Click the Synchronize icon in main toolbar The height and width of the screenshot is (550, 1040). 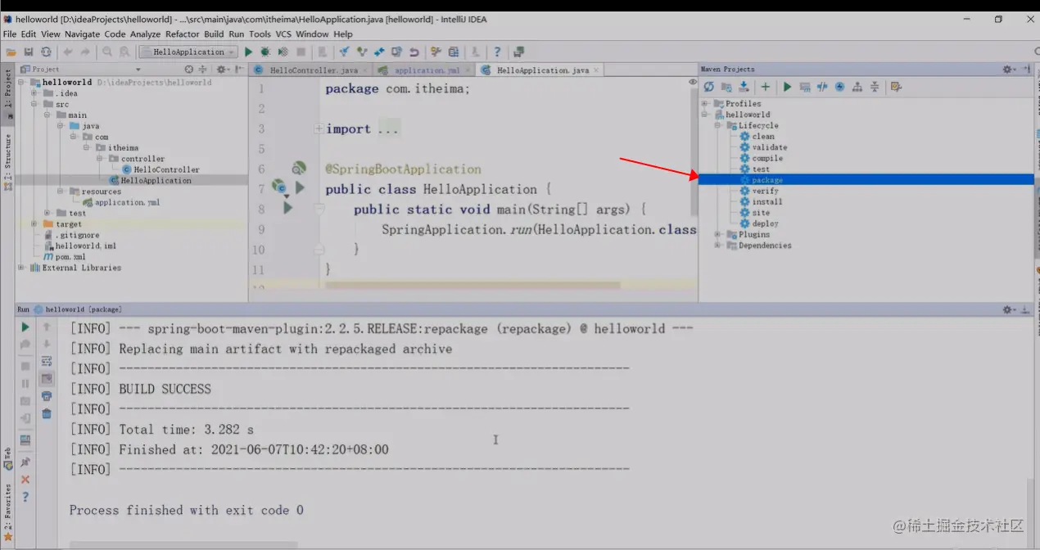(x=46, y=52)
